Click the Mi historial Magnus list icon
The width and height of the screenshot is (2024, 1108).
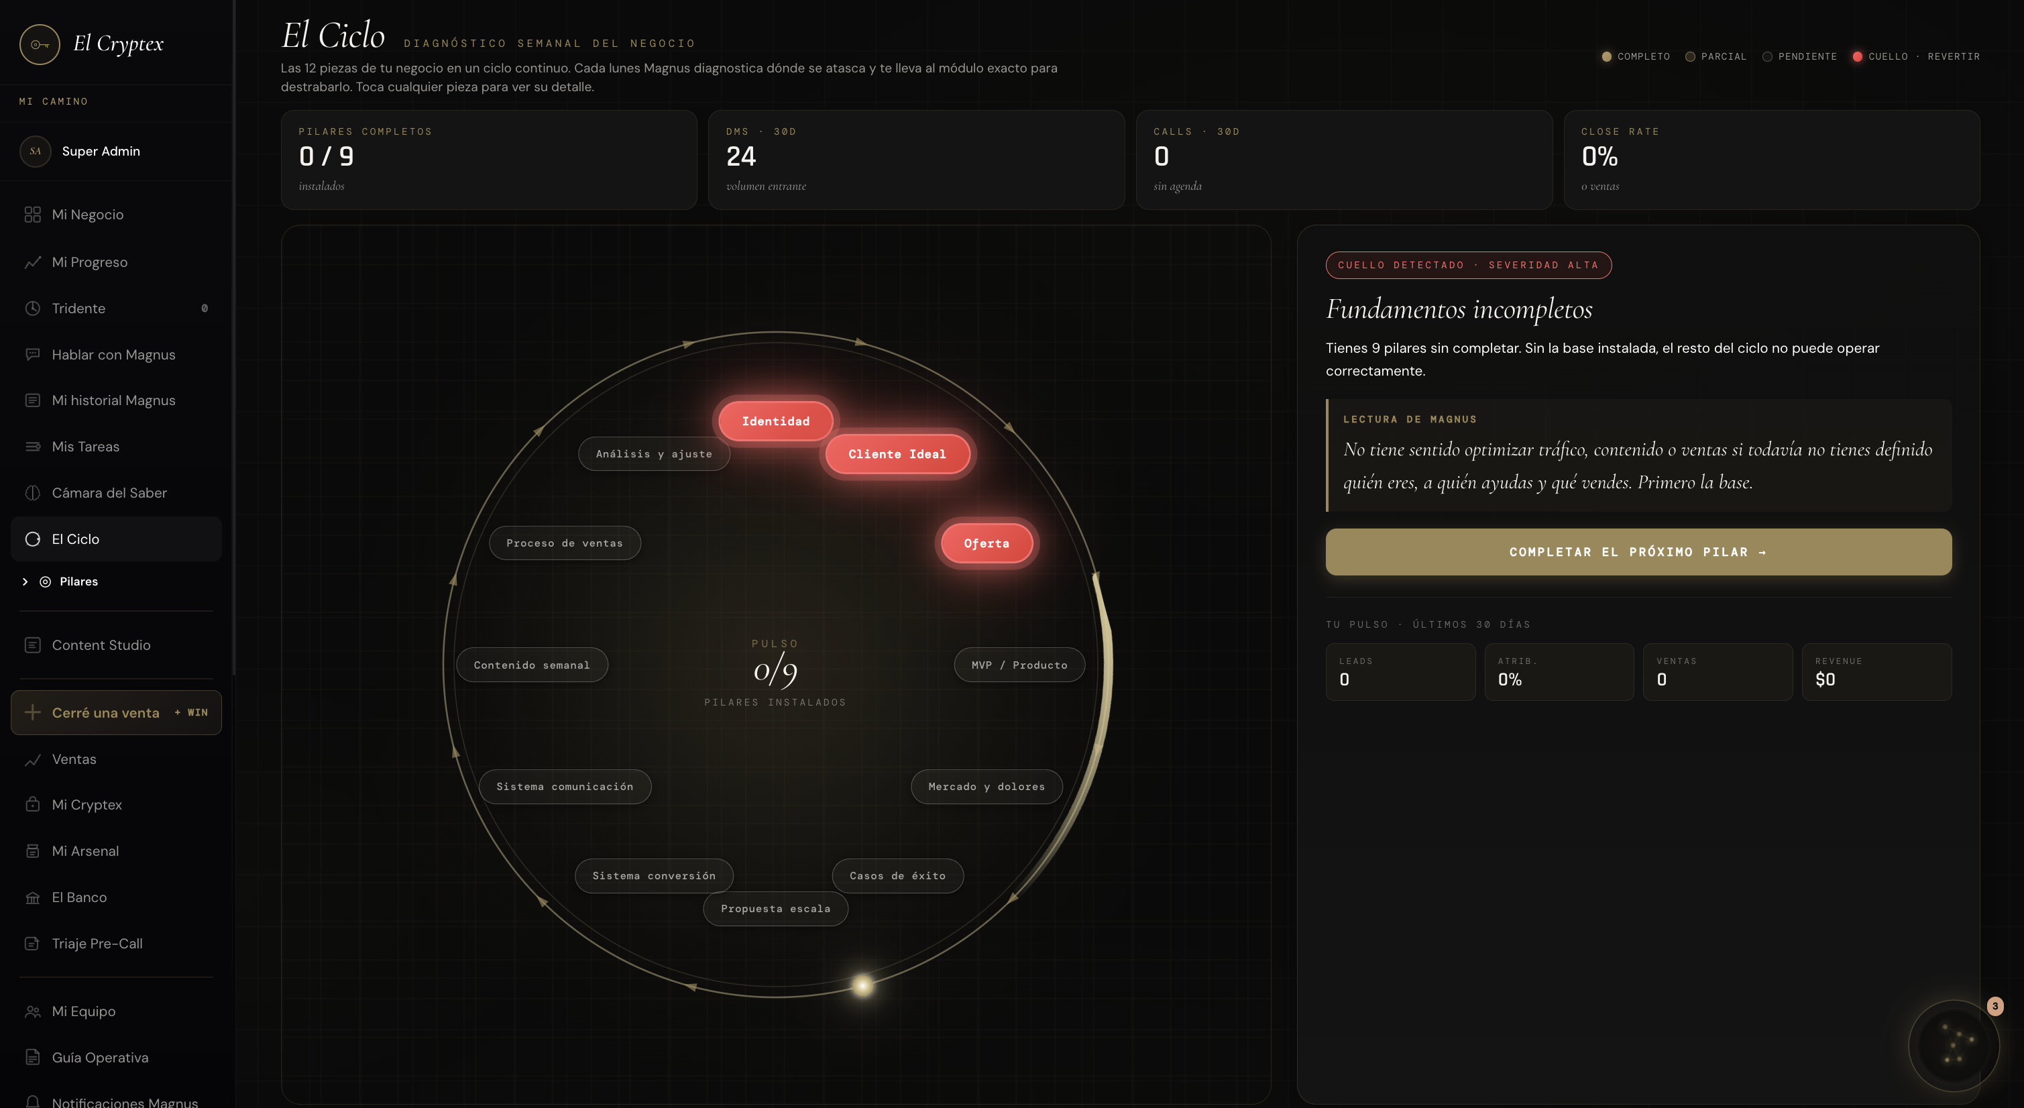tap(32, 400)
